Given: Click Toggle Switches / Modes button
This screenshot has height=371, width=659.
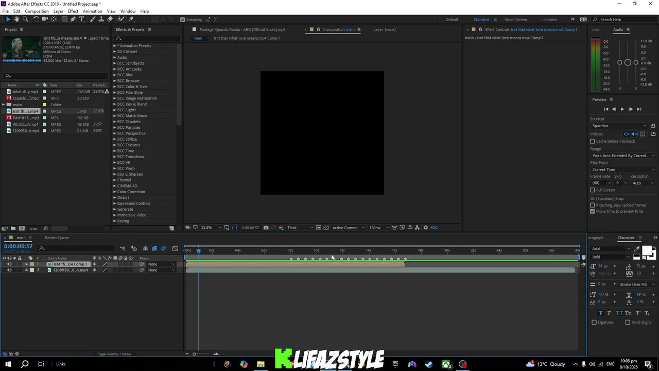Looking at the screenshot, I should [x=114, y=354].
